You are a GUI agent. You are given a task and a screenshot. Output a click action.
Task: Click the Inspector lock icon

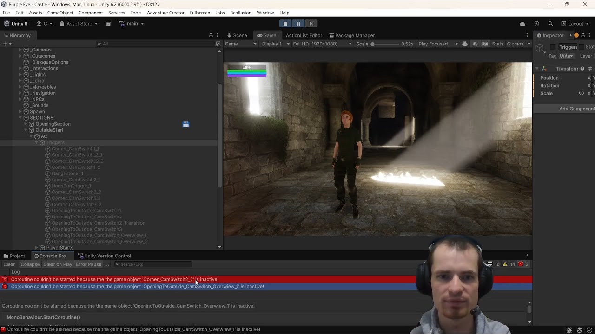click(x=583, y=35)
